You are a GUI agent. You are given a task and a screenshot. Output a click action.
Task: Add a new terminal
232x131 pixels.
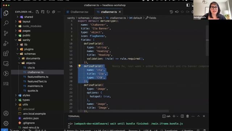pyautogui.click(x=174, y=116)
